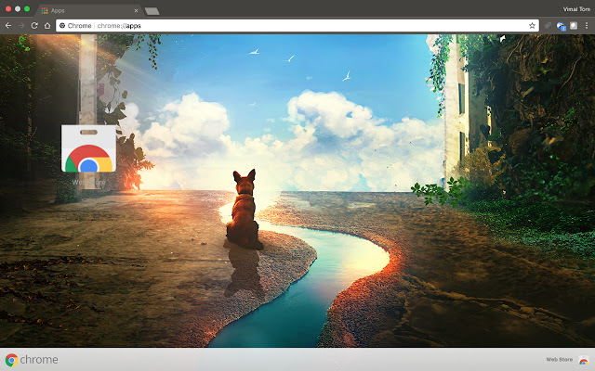
Task: Open the Web Store app icon
Action: (89, 148)
